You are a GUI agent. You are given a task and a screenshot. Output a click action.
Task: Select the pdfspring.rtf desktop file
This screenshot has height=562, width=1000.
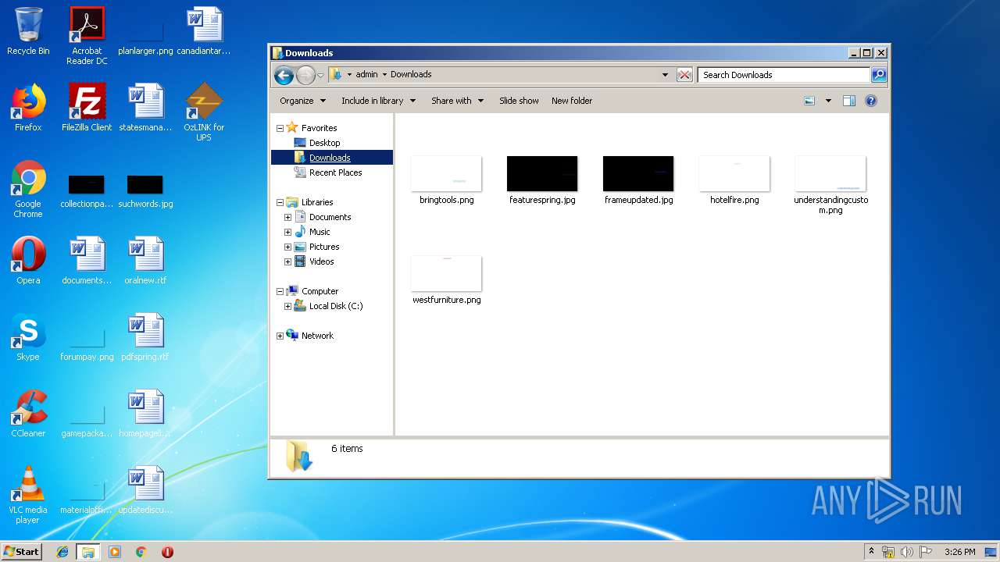tap(145, 337)
